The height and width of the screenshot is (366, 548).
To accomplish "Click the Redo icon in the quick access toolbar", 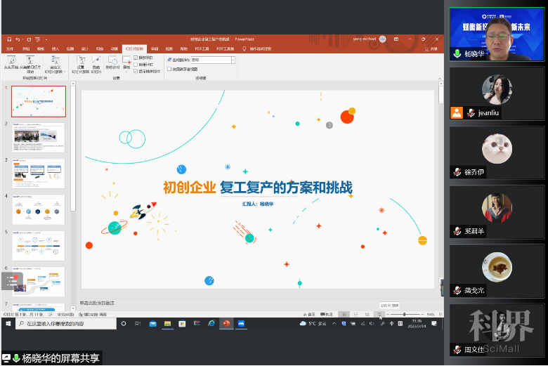I will [x=29, y=39].
